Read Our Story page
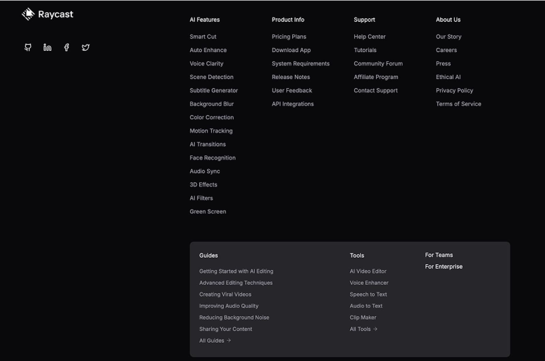Screen dimensions: 545x361 point(449,36)
